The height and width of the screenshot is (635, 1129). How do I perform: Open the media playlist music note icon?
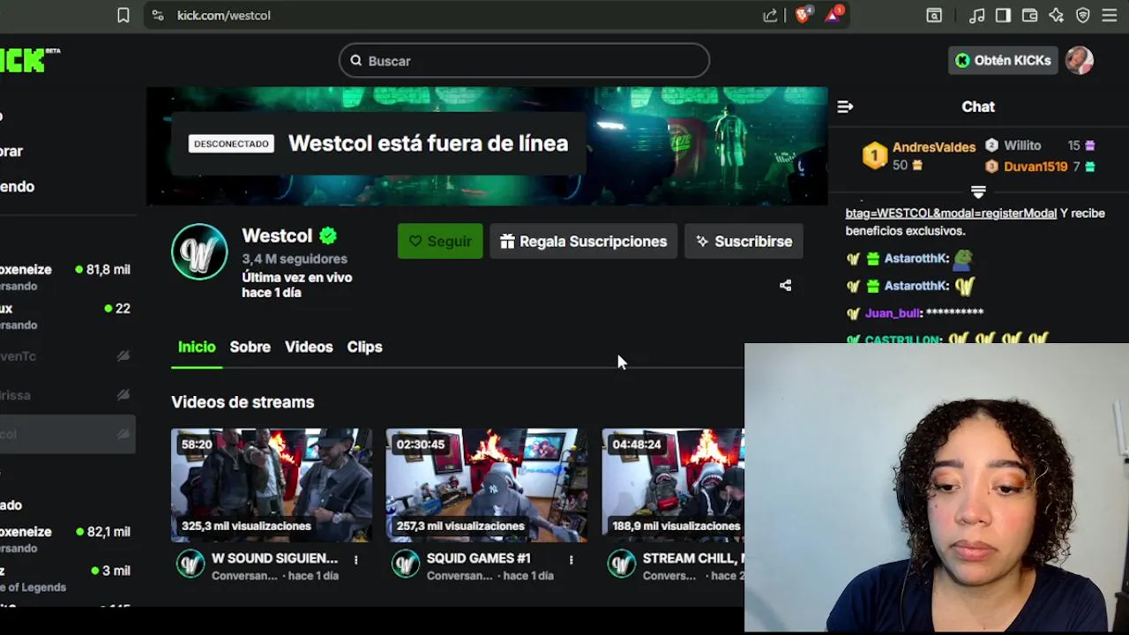pyautogui.click(x=976, y=15)
